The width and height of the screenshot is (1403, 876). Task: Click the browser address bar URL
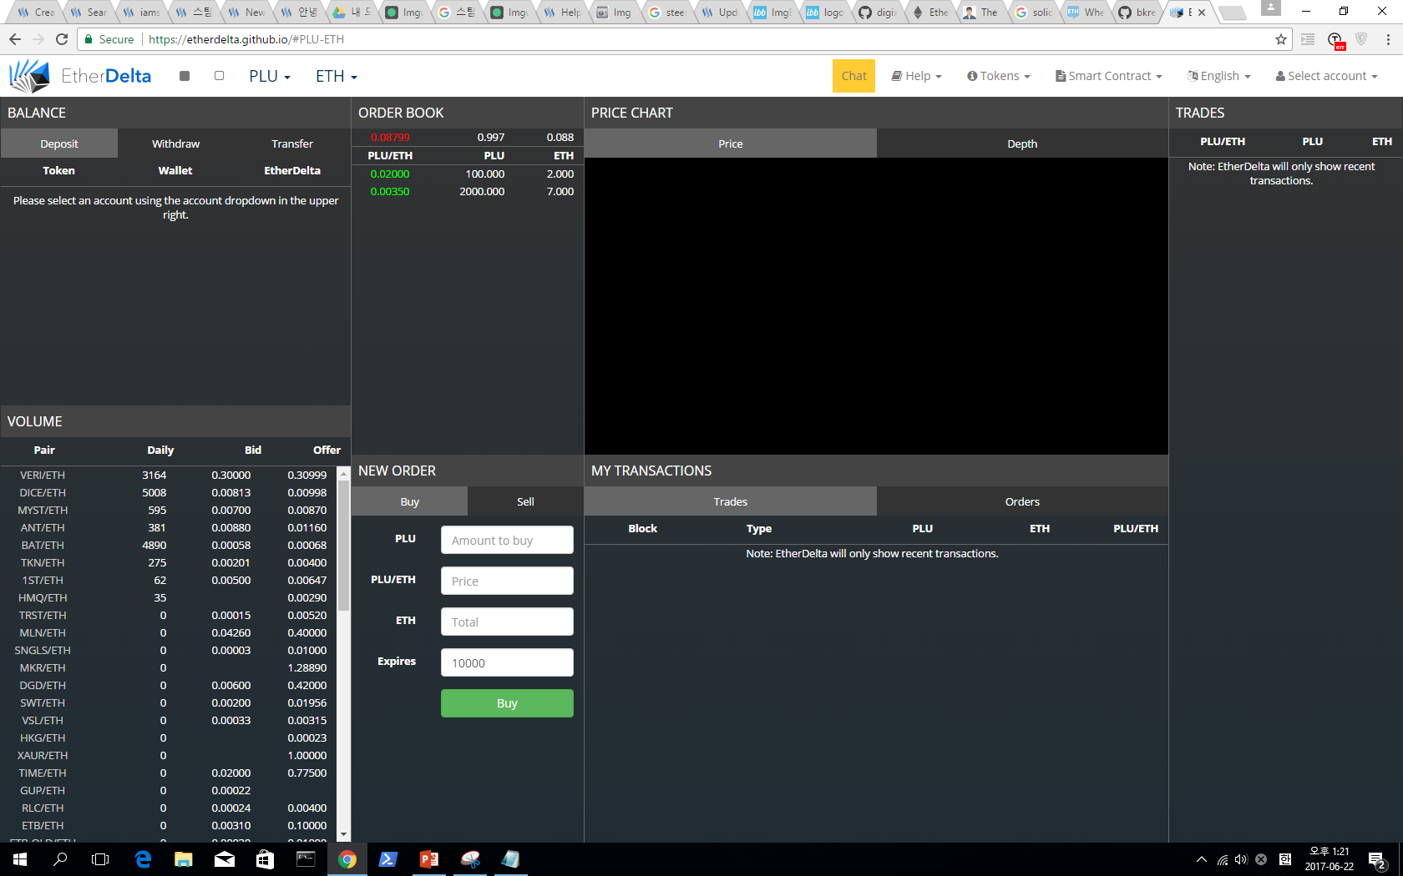pos(246,39)
